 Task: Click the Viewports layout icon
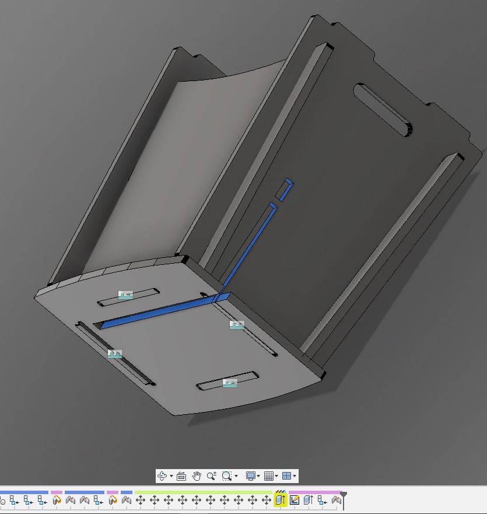287,475
